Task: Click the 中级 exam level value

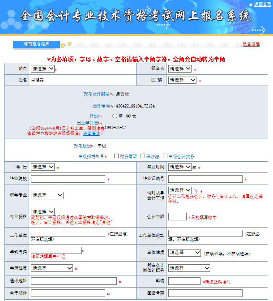Action: (x=102, y=146)
